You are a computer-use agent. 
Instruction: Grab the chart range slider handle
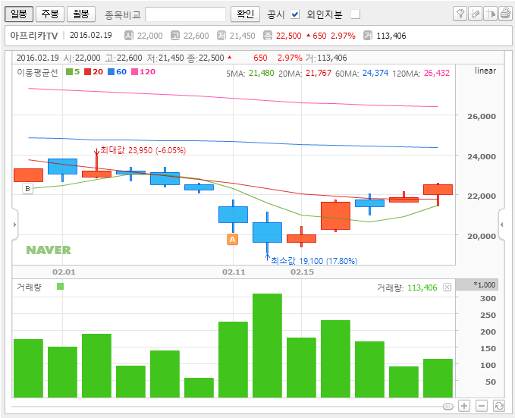click(448, 407)
